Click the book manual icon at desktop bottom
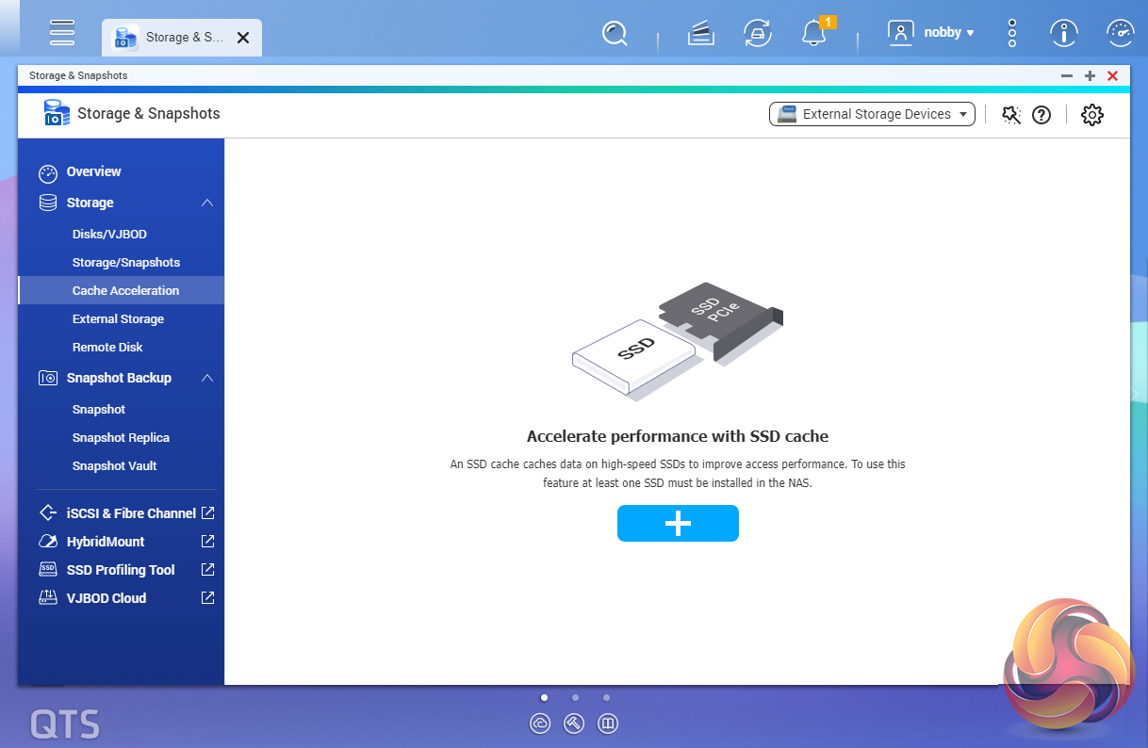This screenshot has width=1148, height=748. click(x=609, y=724)
